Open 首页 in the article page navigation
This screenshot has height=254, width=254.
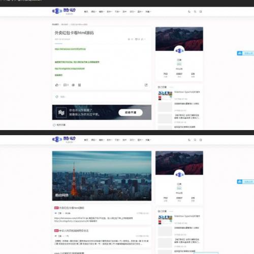coord(86,12)
